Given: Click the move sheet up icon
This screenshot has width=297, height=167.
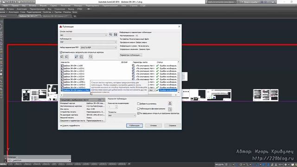Looking at the screenshot, I should pyautogui.click(x=76, y=57).
